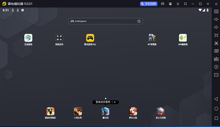
Task: Open the hamburger menu in title bar
Action: [178, 4]
